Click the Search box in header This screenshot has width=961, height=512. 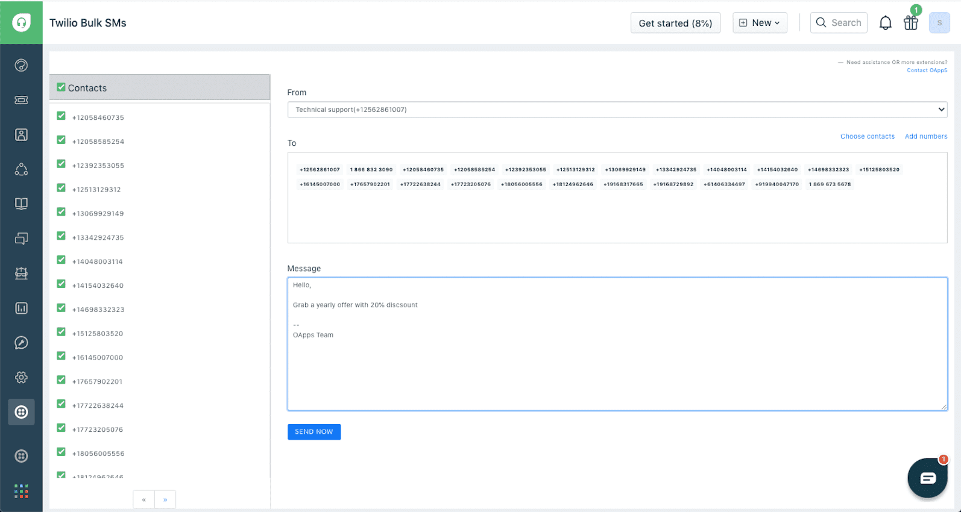839,23
